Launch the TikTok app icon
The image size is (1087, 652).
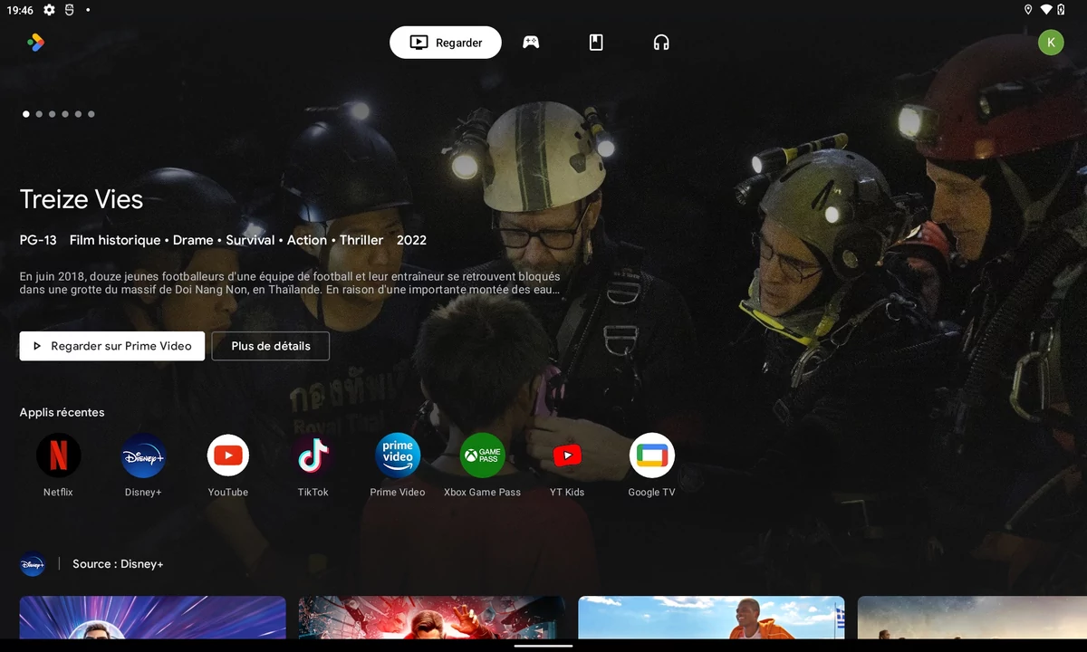pyautogui.click(x=313, y=455)
